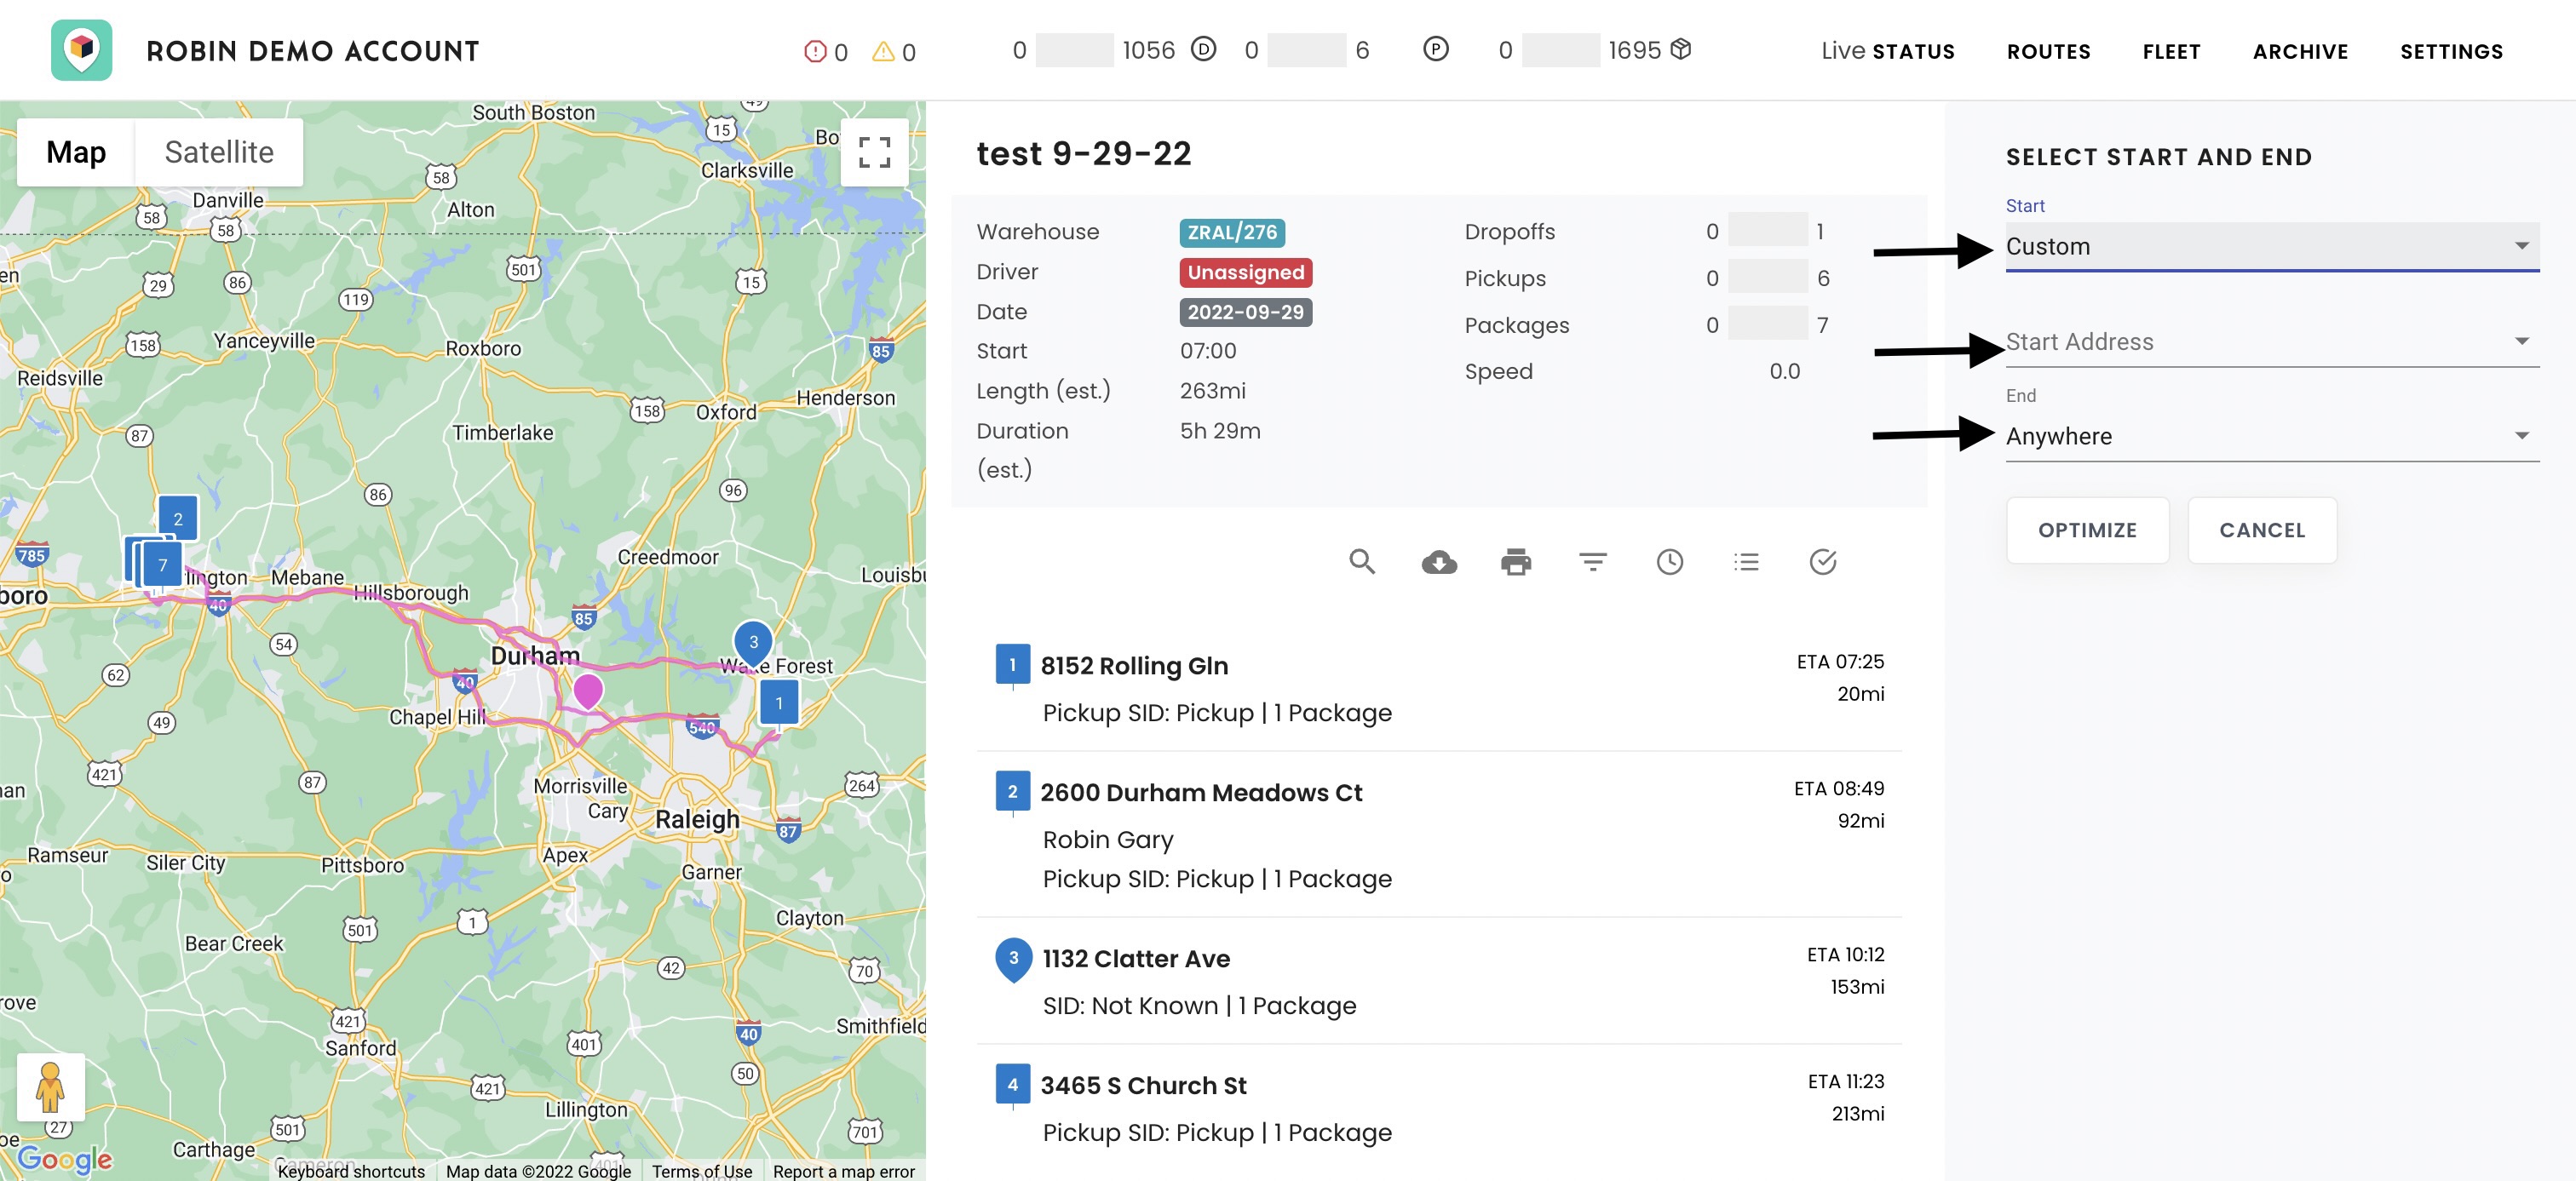
Task: Click the cloud download icon
Action: pyautogui.click(x=1438, y=563)
